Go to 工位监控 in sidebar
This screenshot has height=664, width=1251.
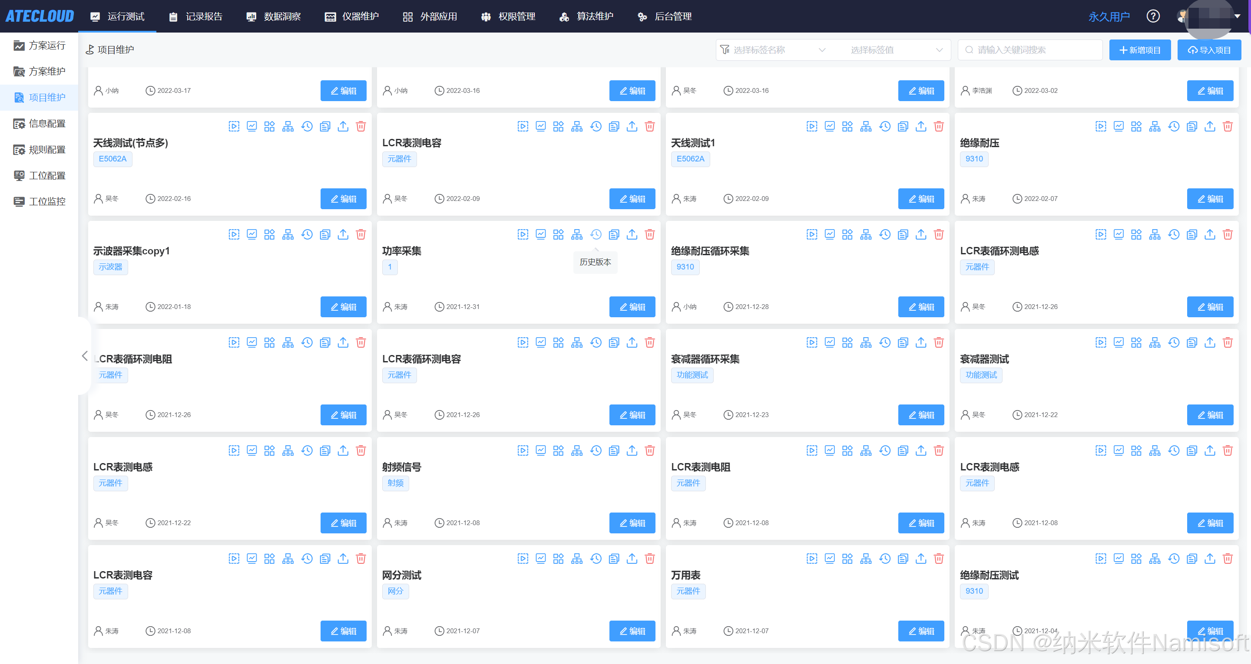coord(46,201)
